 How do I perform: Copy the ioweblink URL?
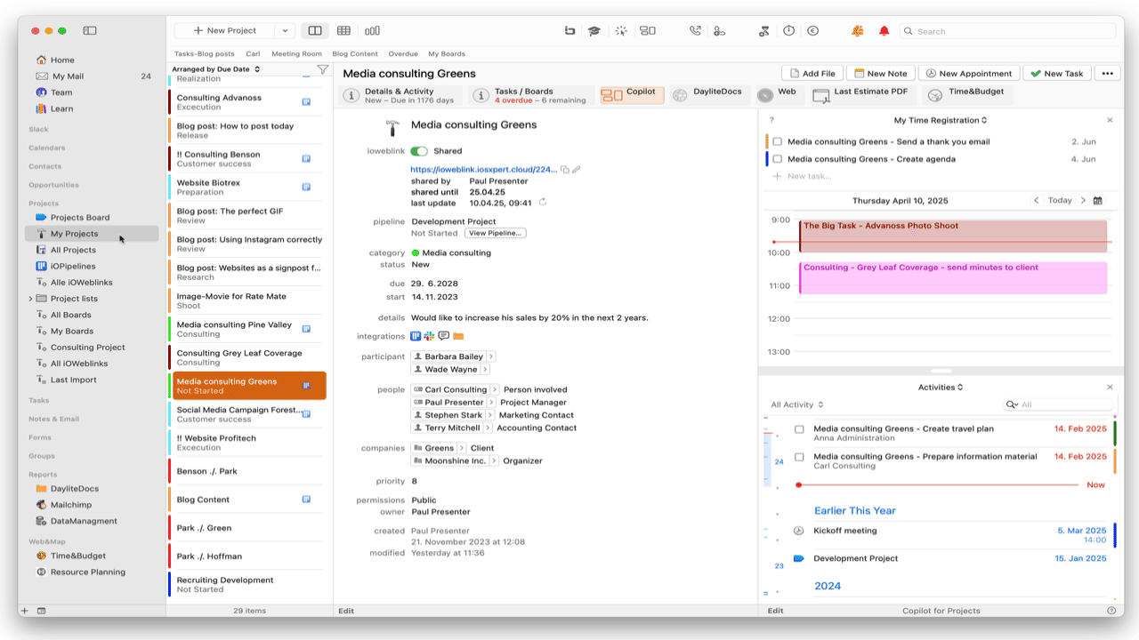coord(565,169)
